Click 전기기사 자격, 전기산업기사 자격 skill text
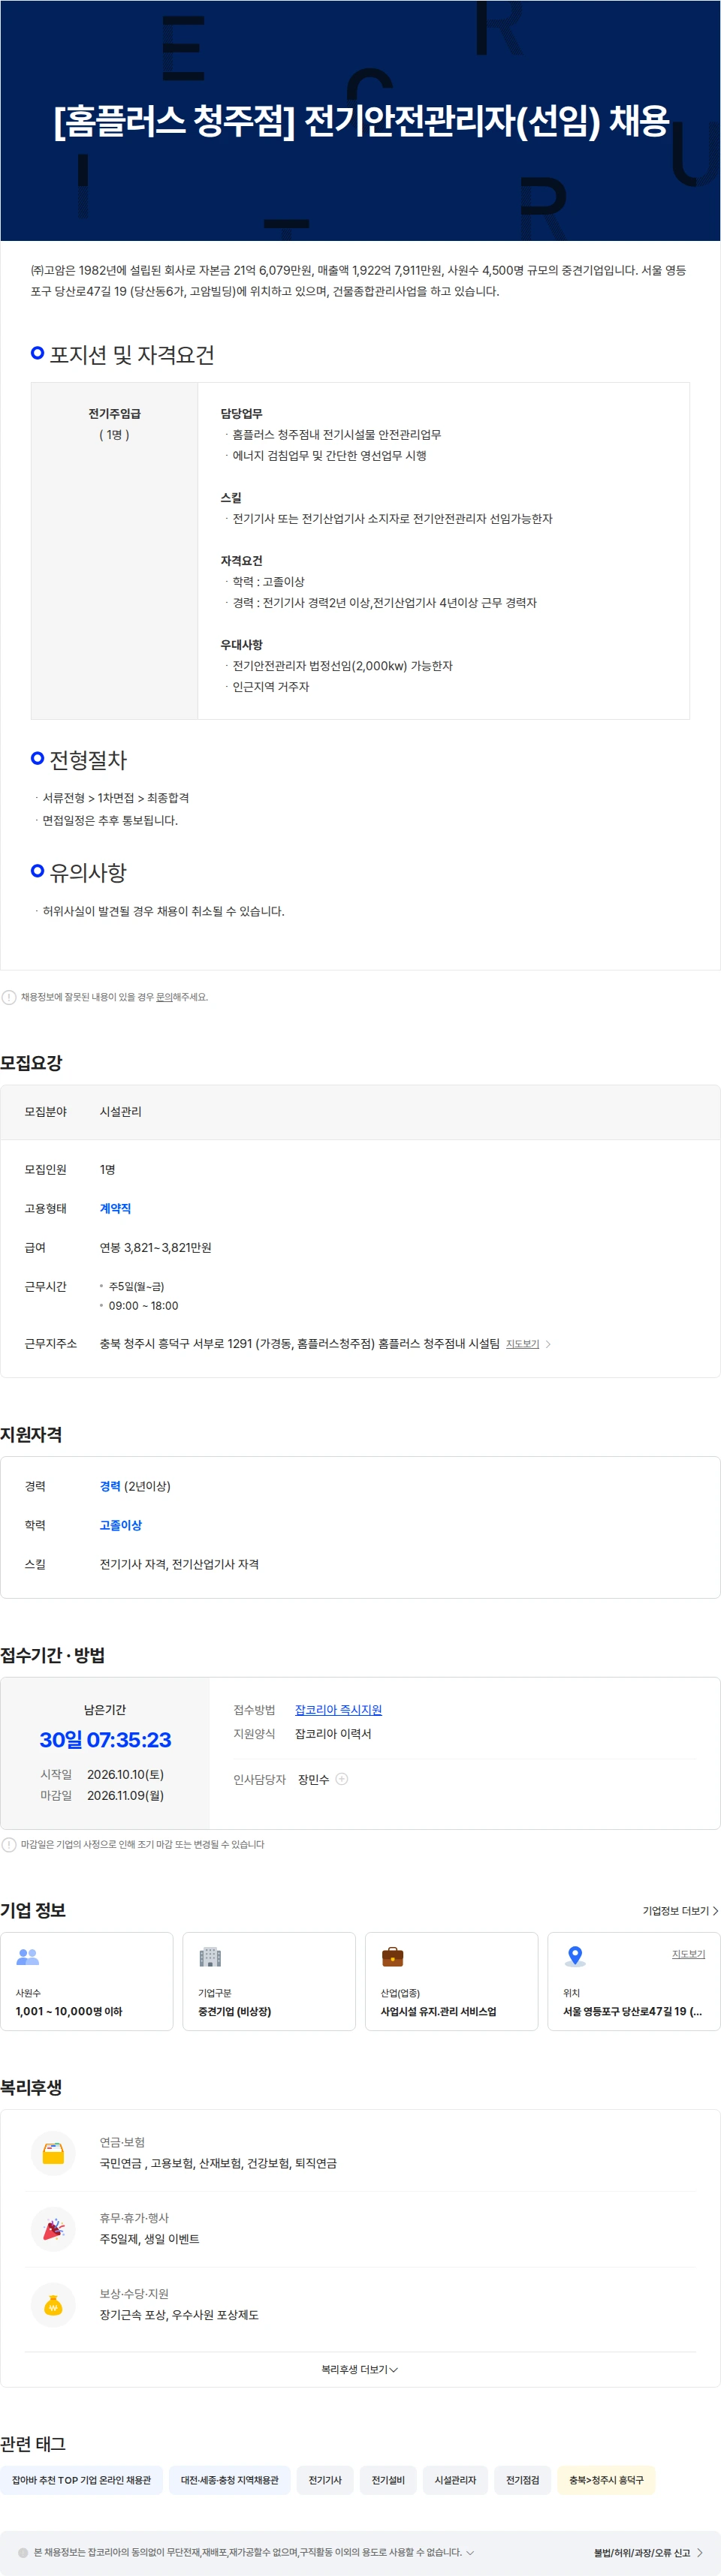The width and height of the screenshot is (721, 2576). click(x=179, y=1564)
